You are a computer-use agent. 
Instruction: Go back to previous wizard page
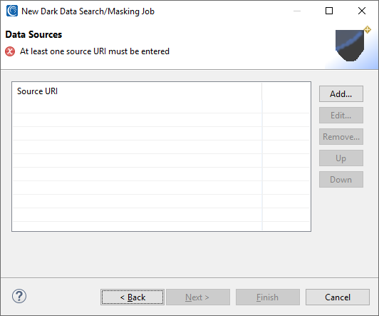[133, 297]
